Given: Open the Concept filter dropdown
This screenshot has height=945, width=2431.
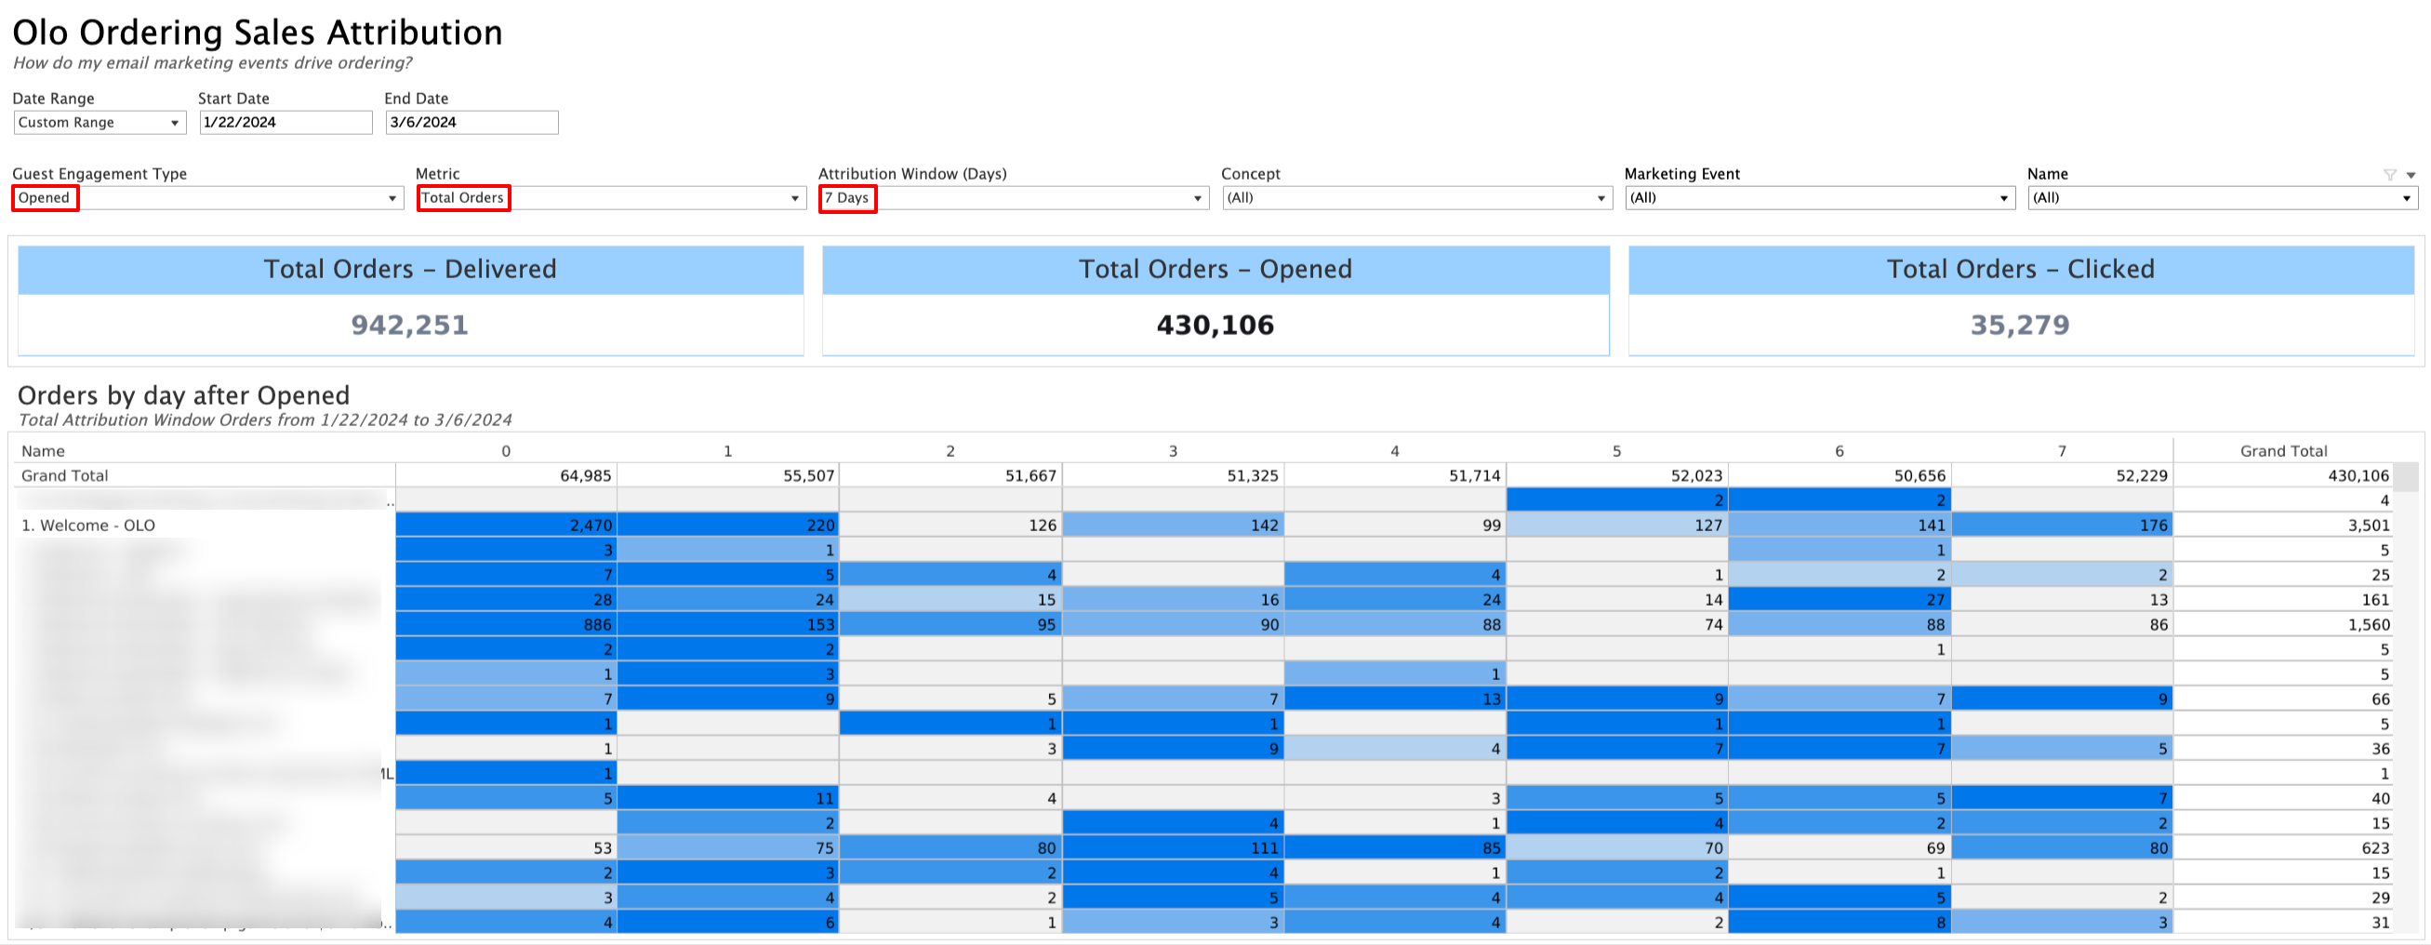Looking at the screenshot, I should point(1417,198).
